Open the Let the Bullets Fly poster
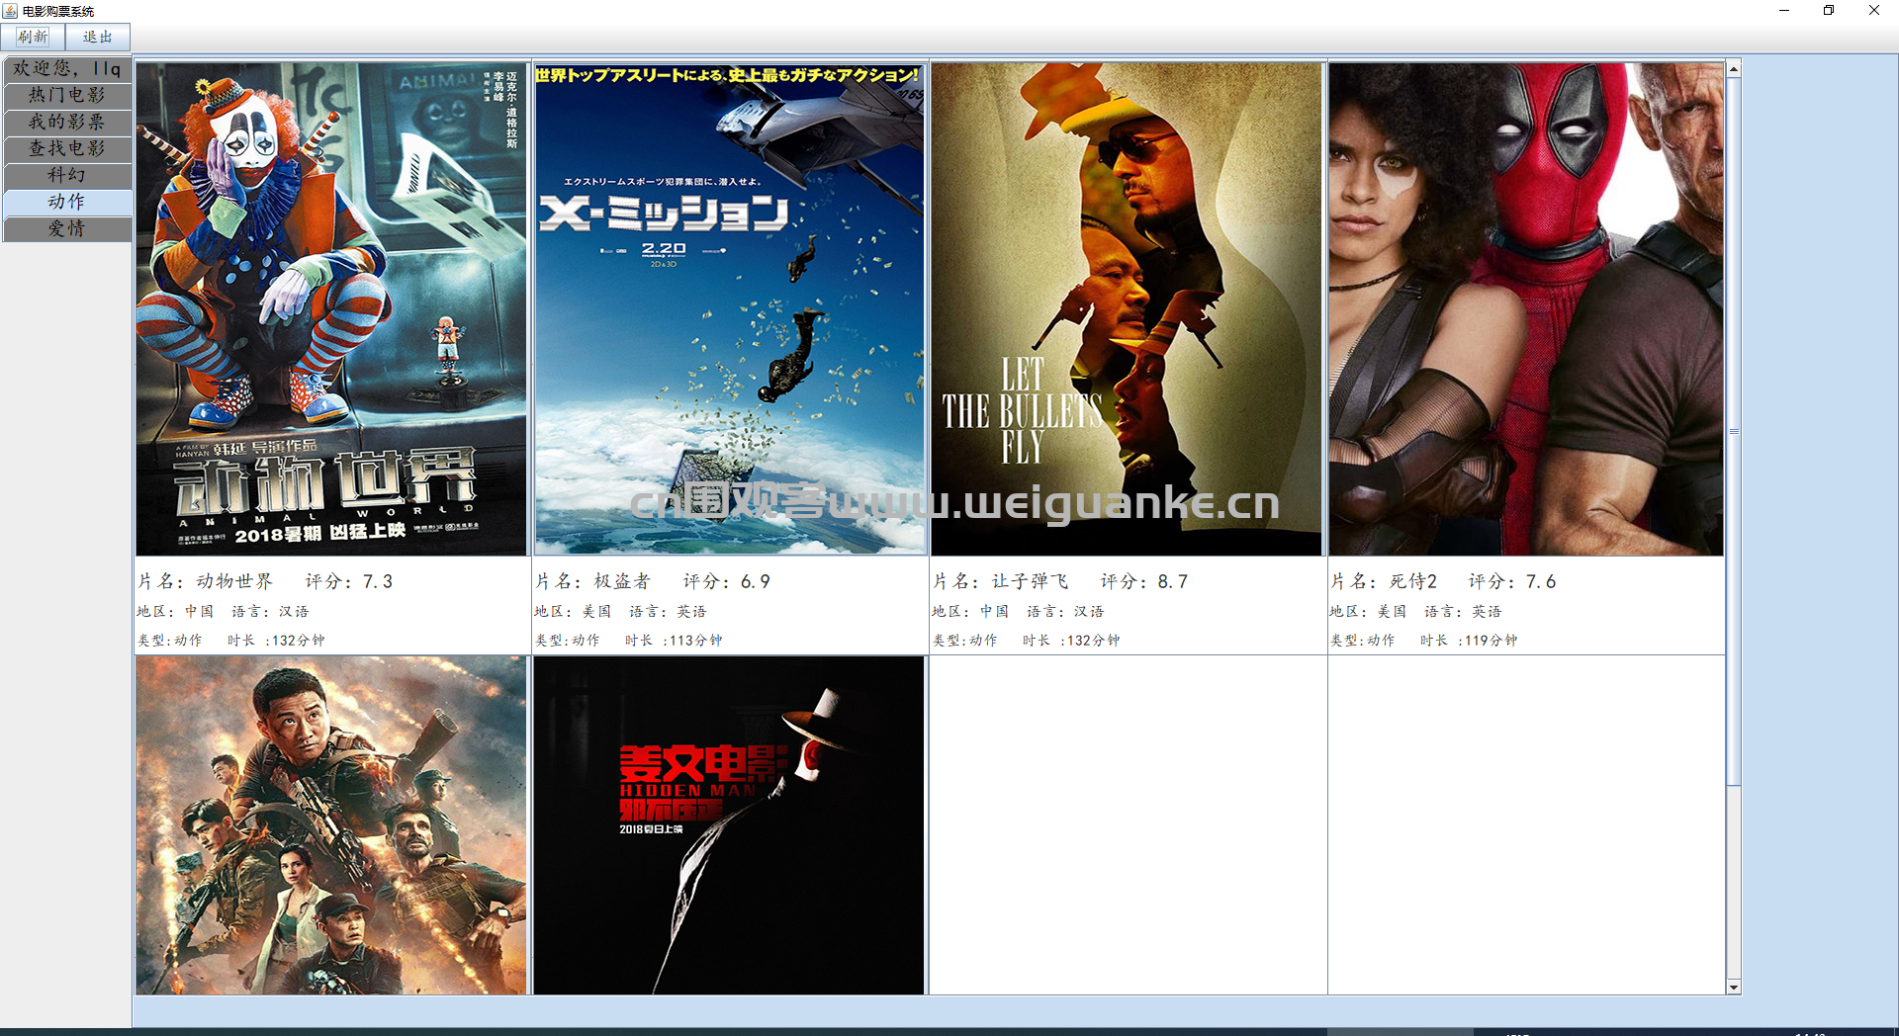This screenshot has width=1899, height=1036. pyautogui.click(x=1127, y=309)
